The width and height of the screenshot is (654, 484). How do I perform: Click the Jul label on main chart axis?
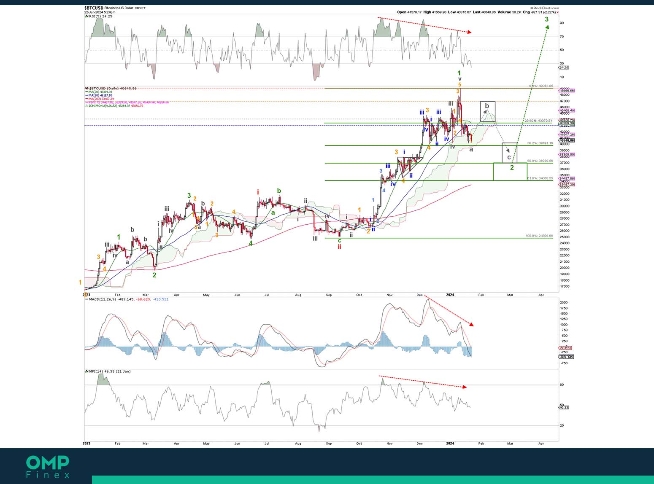click(x=267, y=295)
